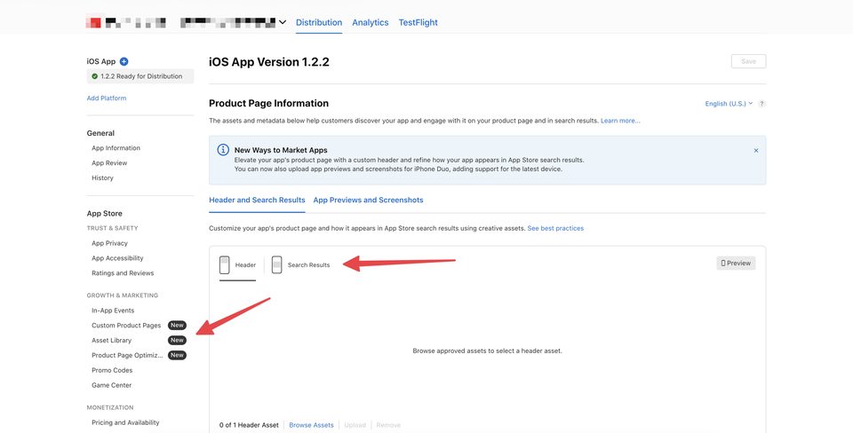
Task: Open App Privacy in the sidebar
Action: (x=109, y=243)
